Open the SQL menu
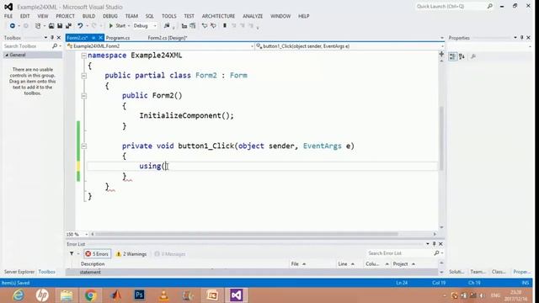 tap(150, 16)
